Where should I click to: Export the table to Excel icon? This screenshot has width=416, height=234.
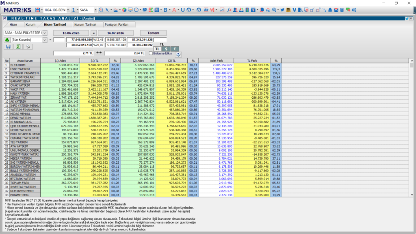pos(18,47)
